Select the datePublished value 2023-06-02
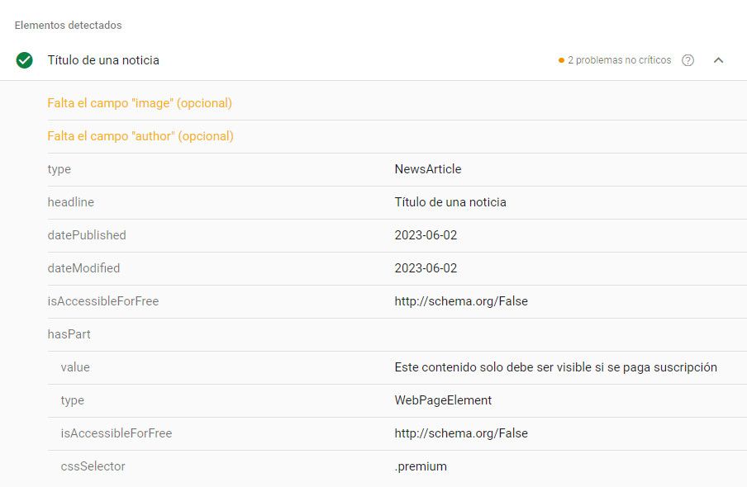The image size is (747, 487). [x=425, y=234]
